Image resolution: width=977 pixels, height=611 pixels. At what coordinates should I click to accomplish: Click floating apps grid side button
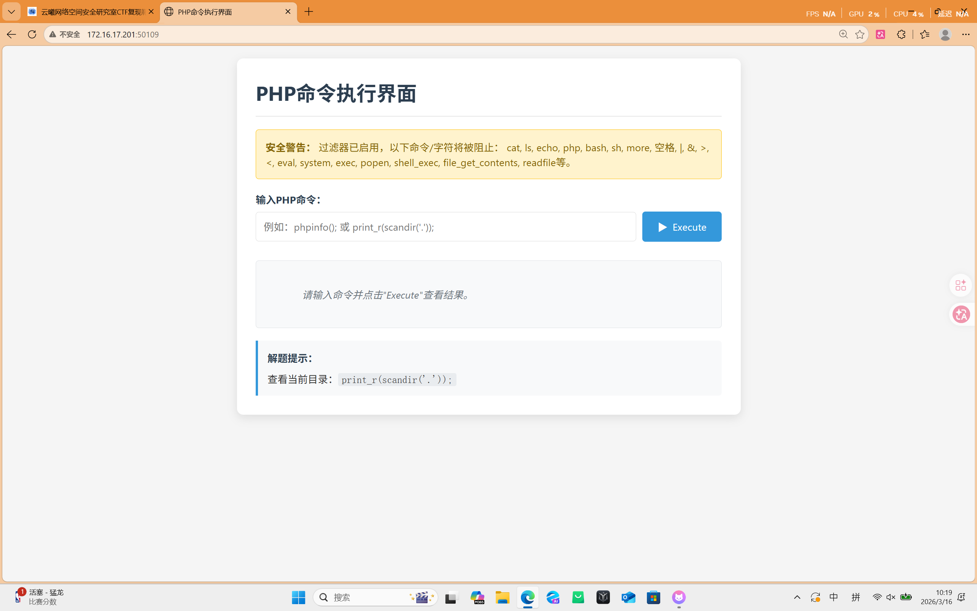click(x=961, y=285)
